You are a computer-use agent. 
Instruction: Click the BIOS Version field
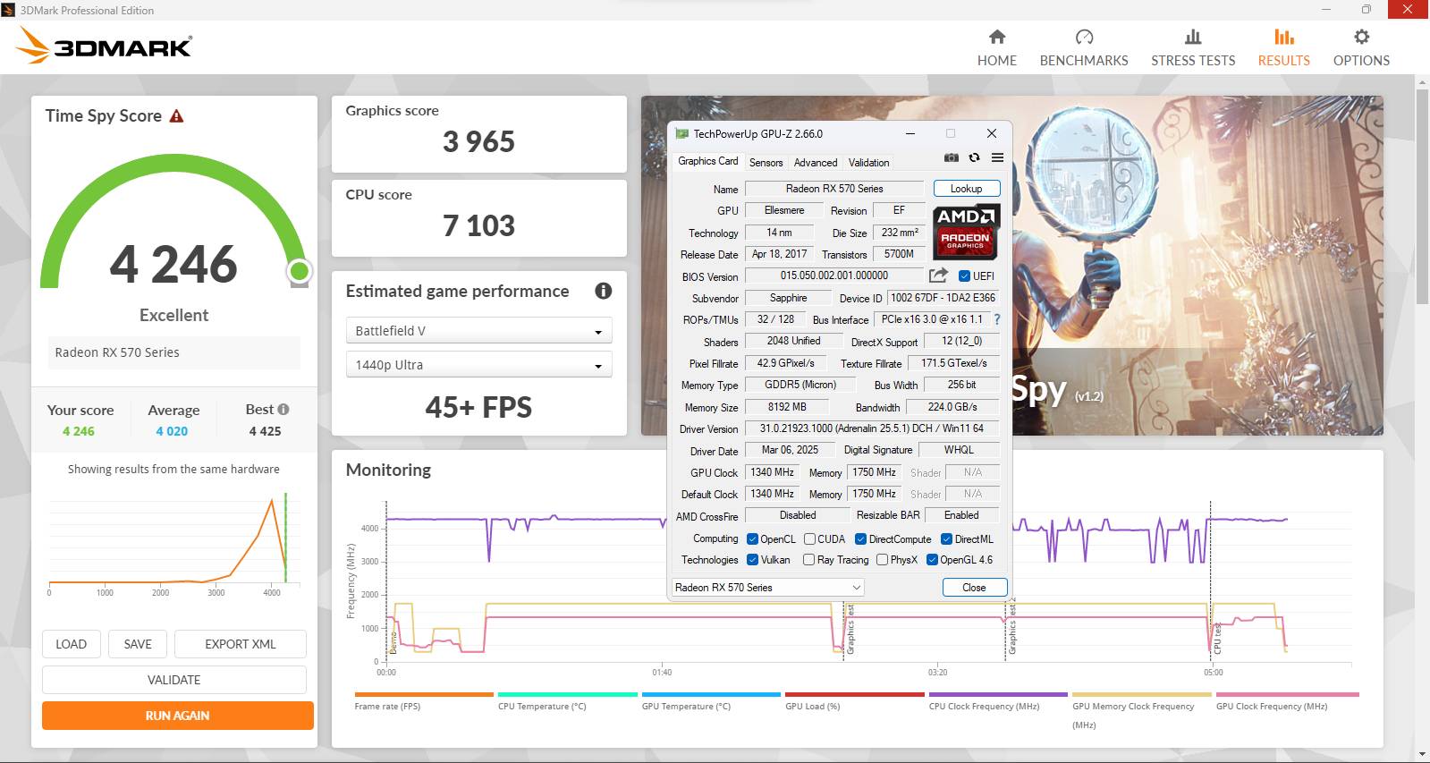point(834,276)
